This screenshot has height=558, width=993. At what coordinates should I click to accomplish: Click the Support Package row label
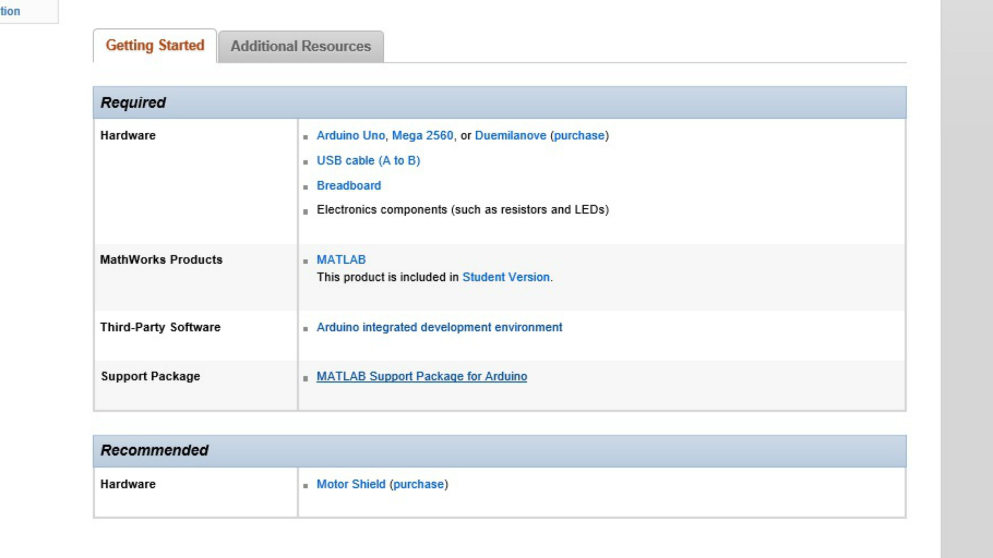150,377
